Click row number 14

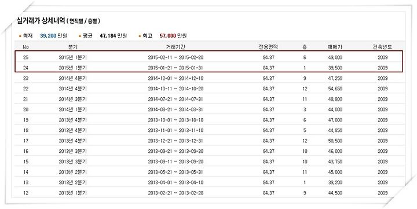tap(26, 172)
